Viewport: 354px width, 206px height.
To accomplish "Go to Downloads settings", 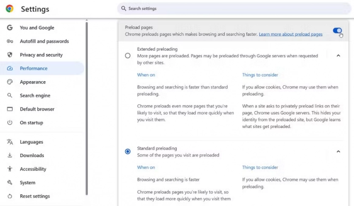I will point(32,155).
